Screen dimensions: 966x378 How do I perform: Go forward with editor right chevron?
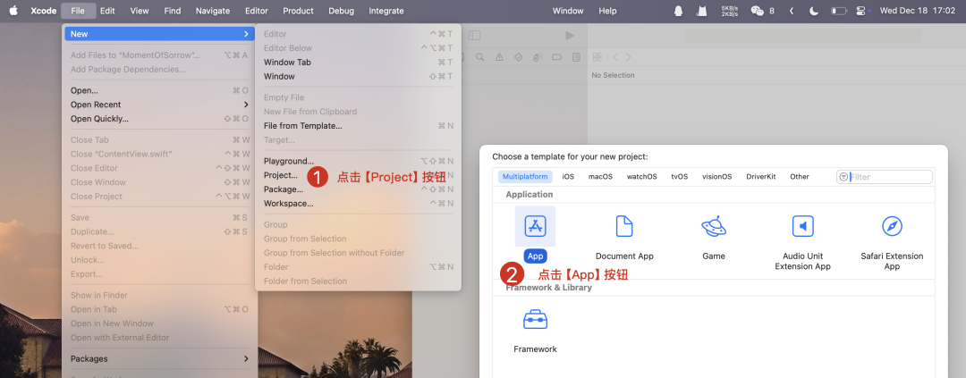click(629, 57)
